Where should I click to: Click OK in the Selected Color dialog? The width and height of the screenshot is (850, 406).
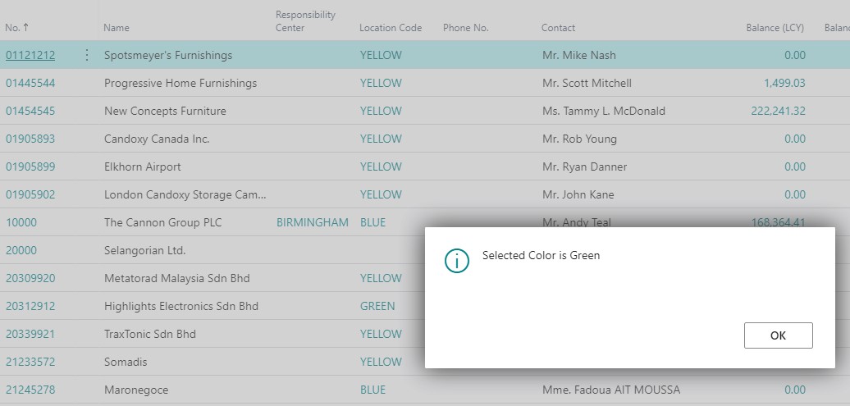778,335
